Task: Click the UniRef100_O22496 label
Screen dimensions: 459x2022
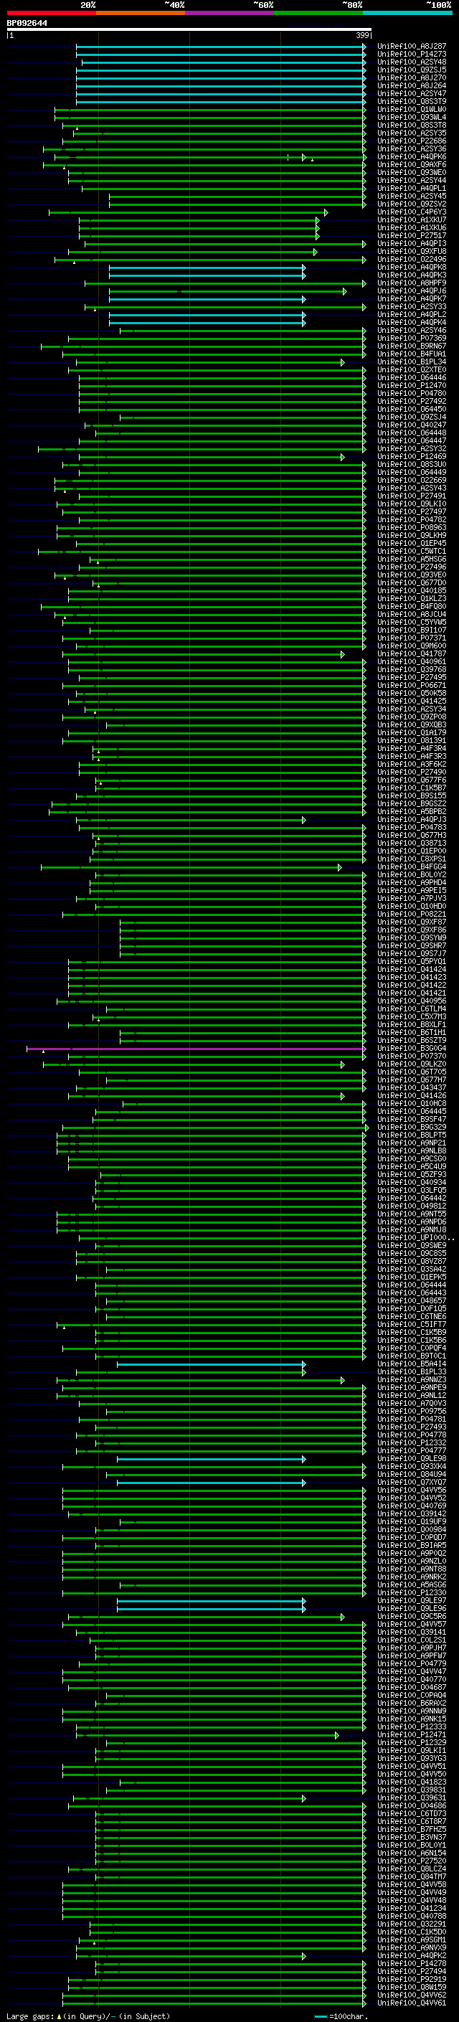Action: 412,259
